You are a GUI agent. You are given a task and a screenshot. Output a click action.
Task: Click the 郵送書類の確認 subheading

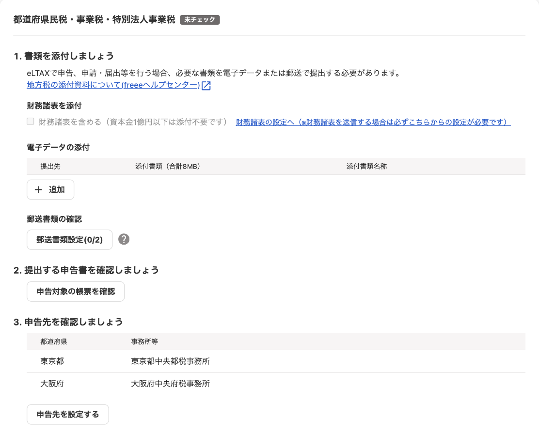tap(54, 219)
